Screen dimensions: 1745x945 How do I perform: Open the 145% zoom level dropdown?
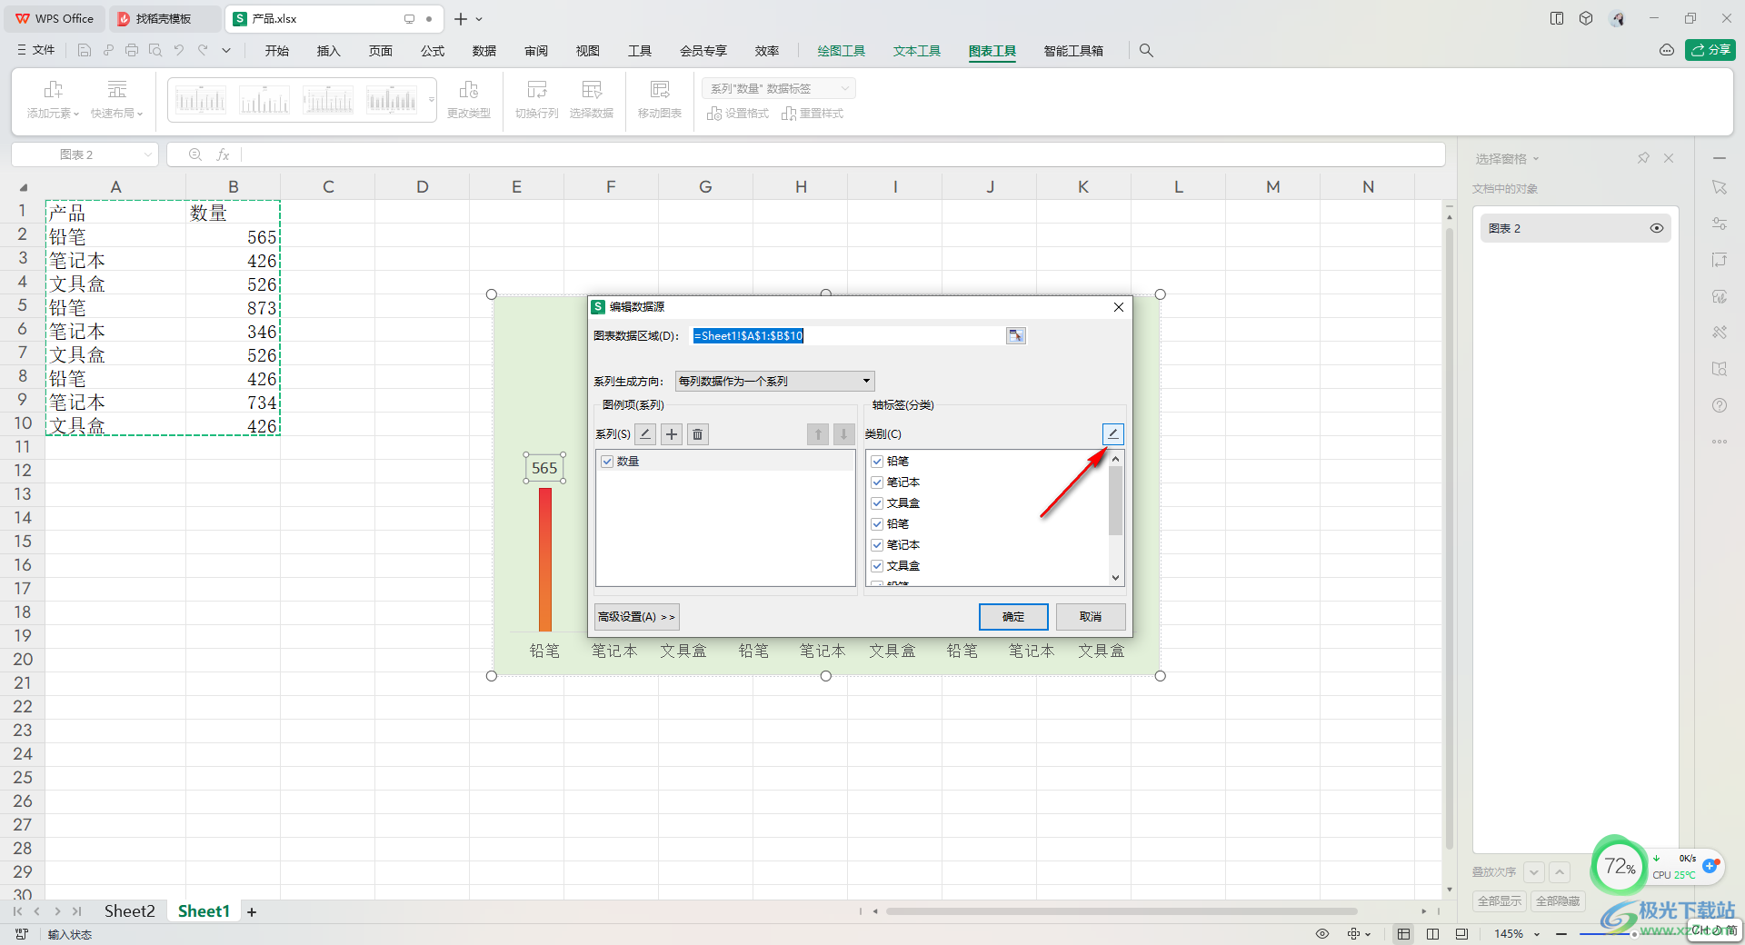tap(1537, 934)
